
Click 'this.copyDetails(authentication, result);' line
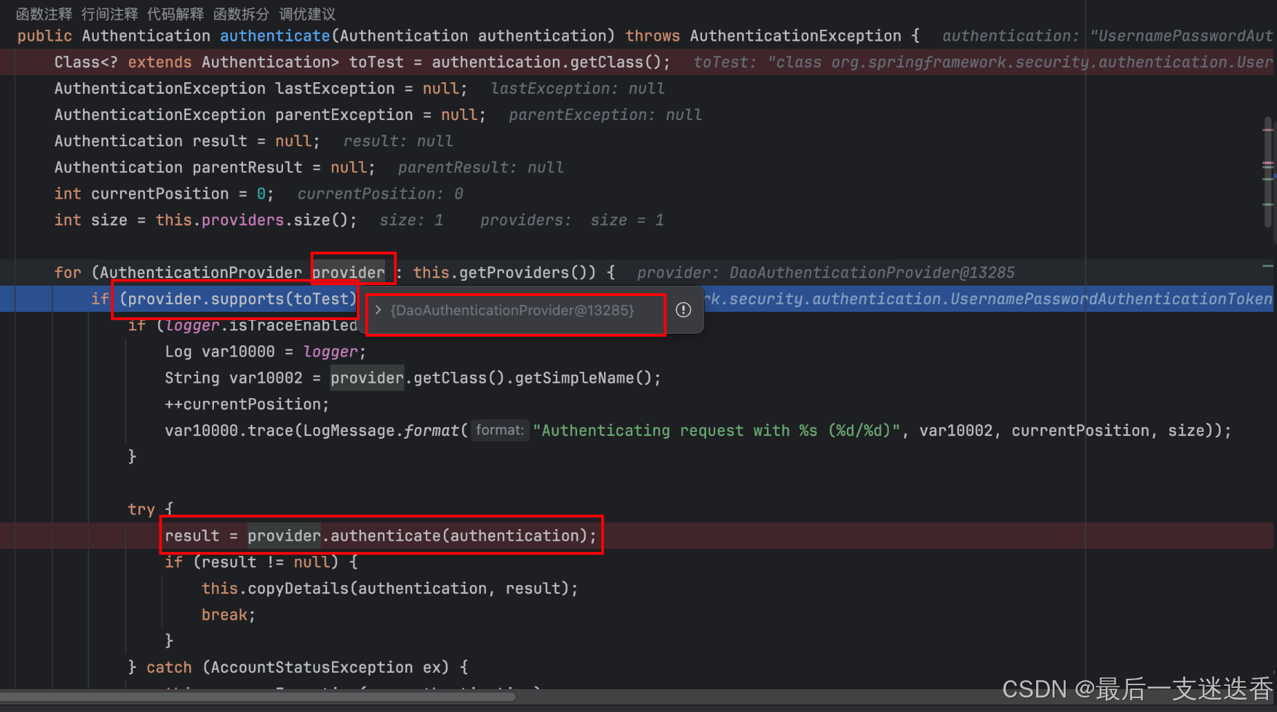point(390,589)
